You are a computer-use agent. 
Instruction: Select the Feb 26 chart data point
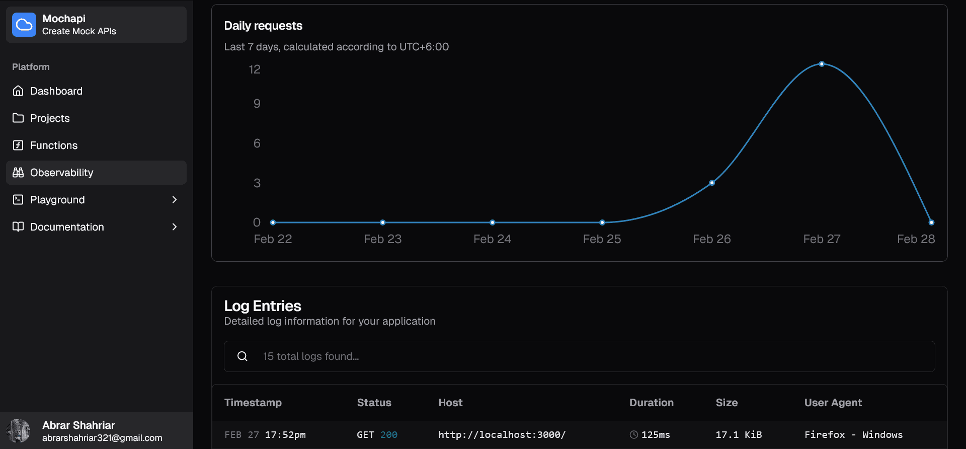[712, 183]
